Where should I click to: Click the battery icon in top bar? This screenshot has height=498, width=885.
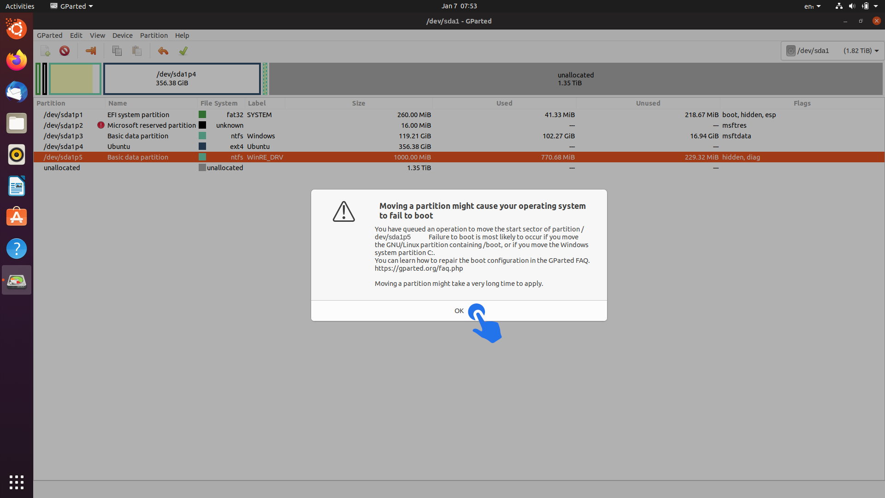coord(865,6)
